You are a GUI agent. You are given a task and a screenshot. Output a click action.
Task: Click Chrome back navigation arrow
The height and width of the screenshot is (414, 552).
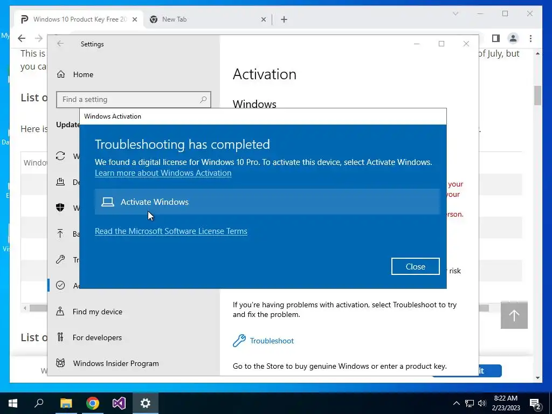point(22,38)
